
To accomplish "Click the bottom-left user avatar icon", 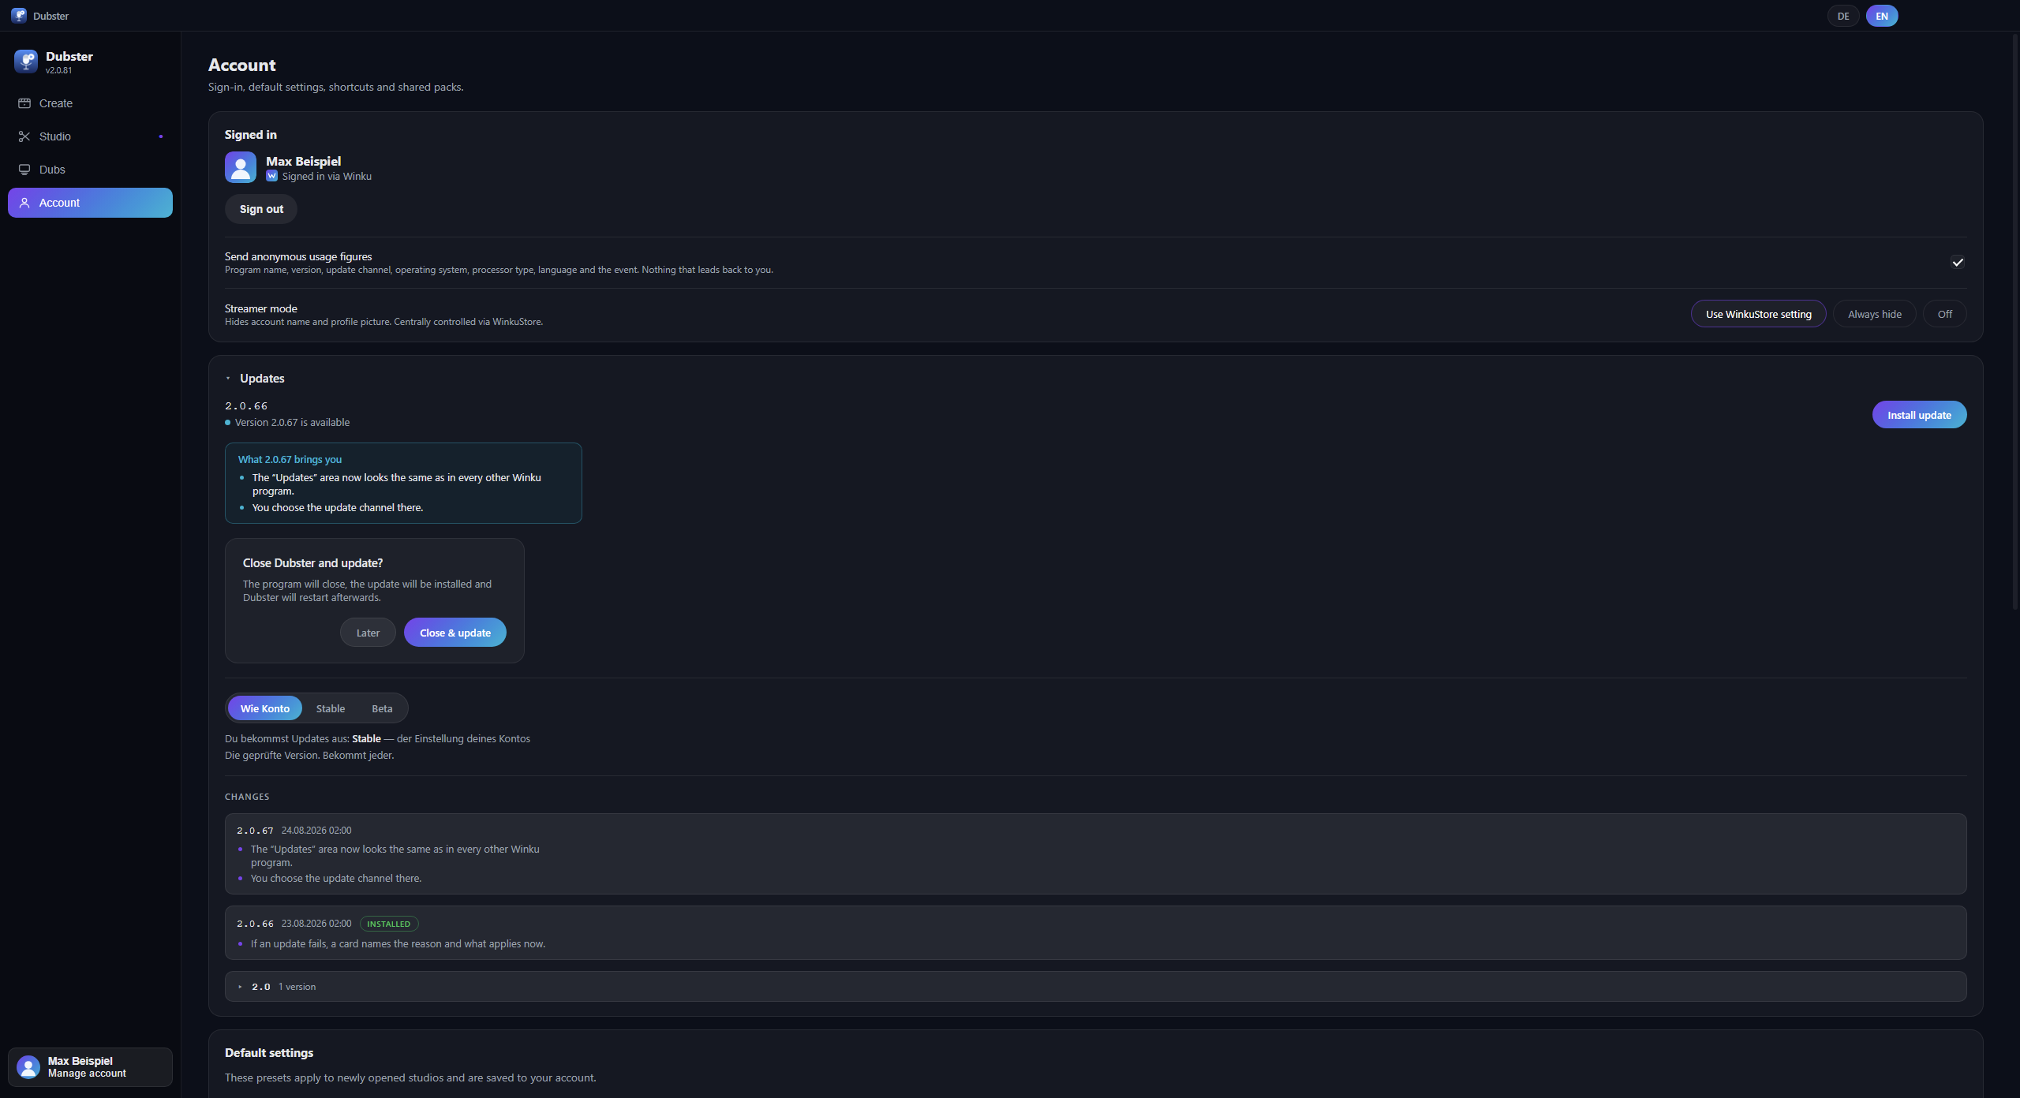I will [x=28, y=1066].
